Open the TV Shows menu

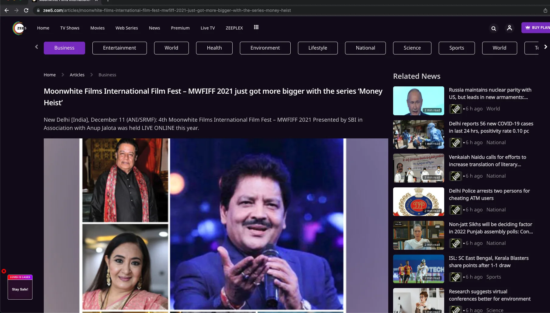(70, 28)
